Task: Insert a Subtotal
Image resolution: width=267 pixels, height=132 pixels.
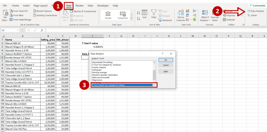Action: pyautogui.click(x=229, y=20)
